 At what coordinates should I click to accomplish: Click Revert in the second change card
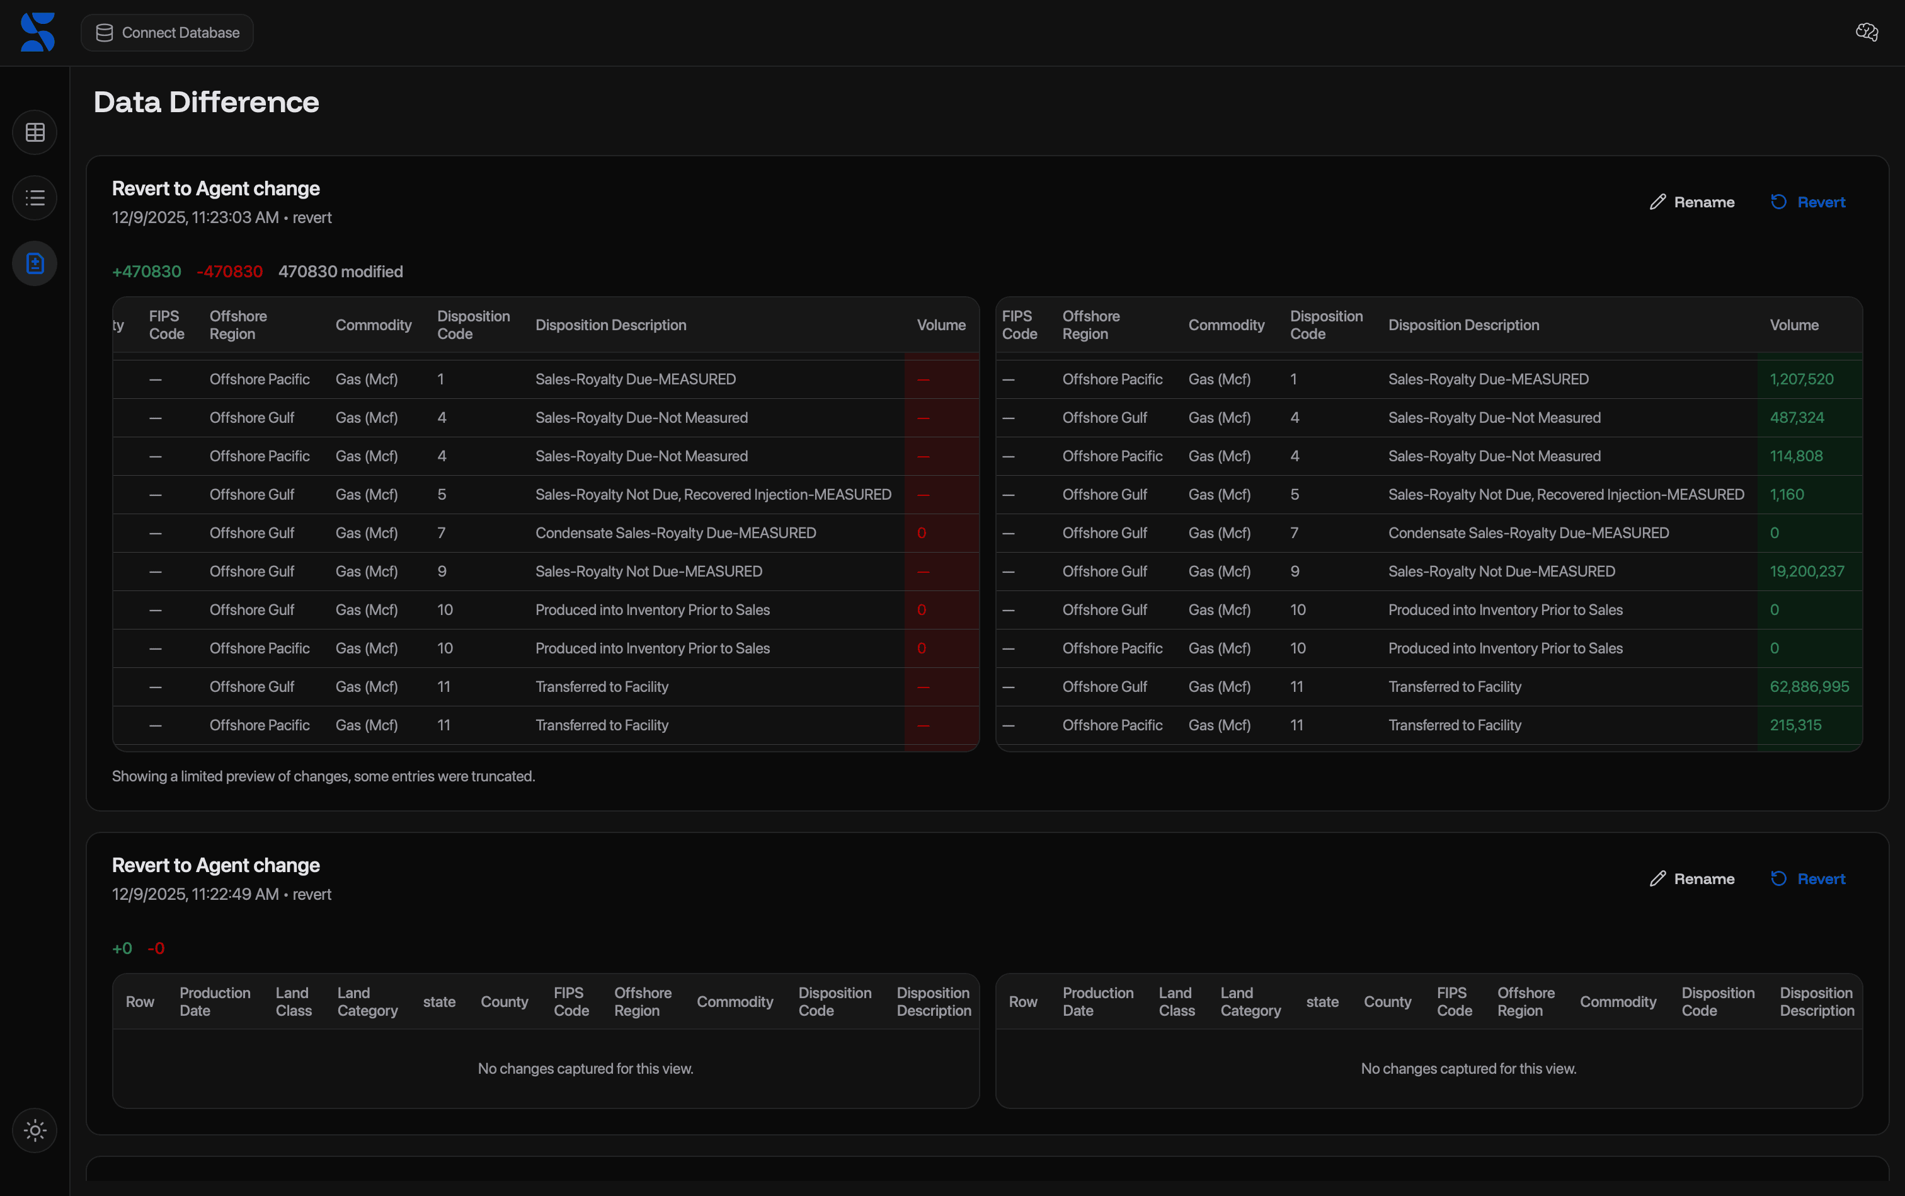[1821, 879]
